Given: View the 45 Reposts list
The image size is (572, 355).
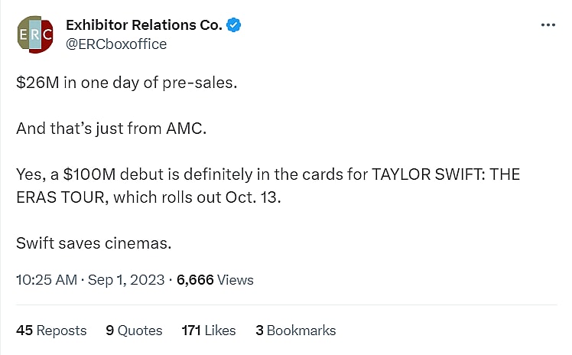Looking at the screenshot, I should [51, 331].
